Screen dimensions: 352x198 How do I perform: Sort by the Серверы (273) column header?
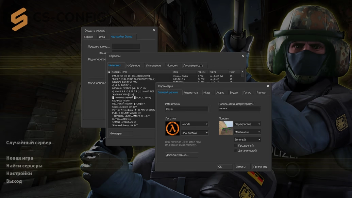coord(141,72)
